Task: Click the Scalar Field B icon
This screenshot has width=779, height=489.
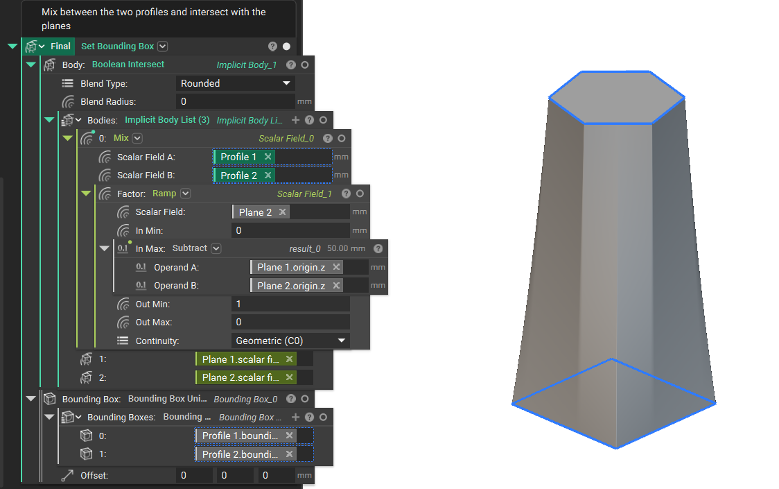Action: [x=105, y=175]
